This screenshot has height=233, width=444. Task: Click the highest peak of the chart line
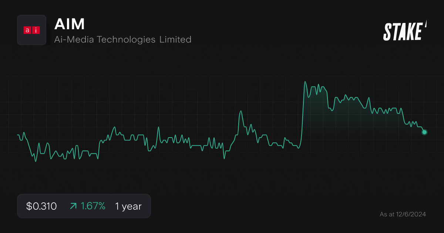point(305,82)
